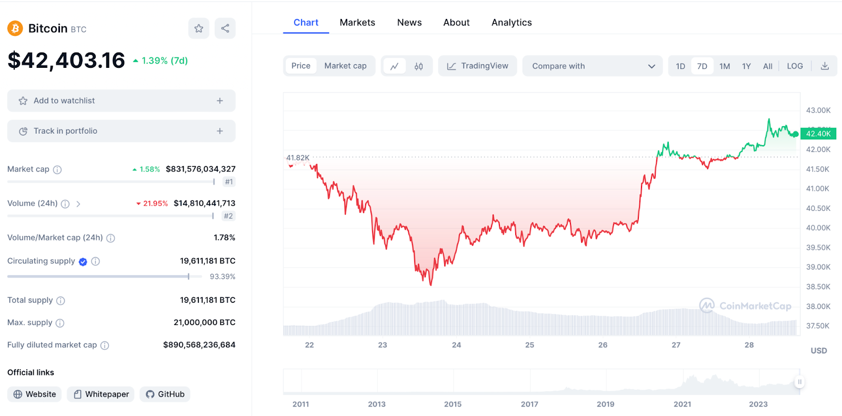The height and width of the screenshot is (416, 842).
Task: Switch to the News tab
Action: click(x=409, y=23)
